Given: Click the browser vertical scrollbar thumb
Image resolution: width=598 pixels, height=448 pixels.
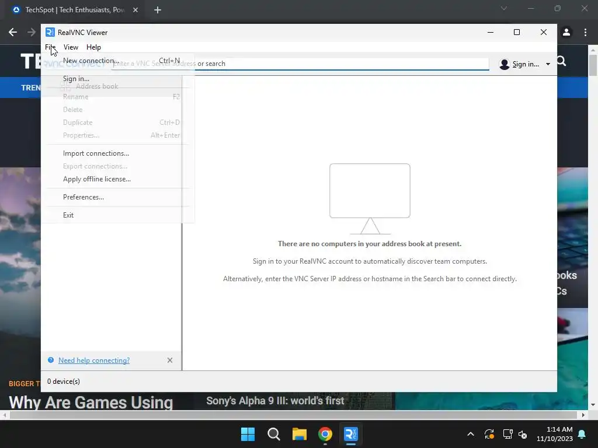Looking at the screenshot, I should [593, 65].
